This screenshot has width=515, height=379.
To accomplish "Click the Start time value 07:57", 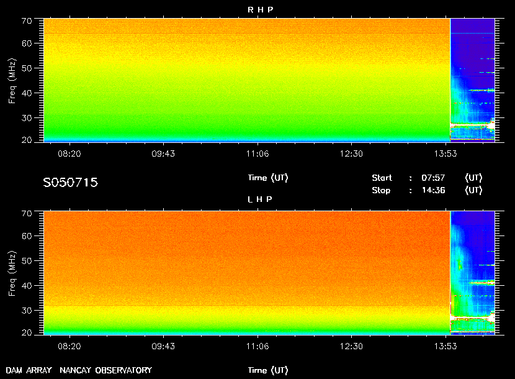I will pos(433,178).
